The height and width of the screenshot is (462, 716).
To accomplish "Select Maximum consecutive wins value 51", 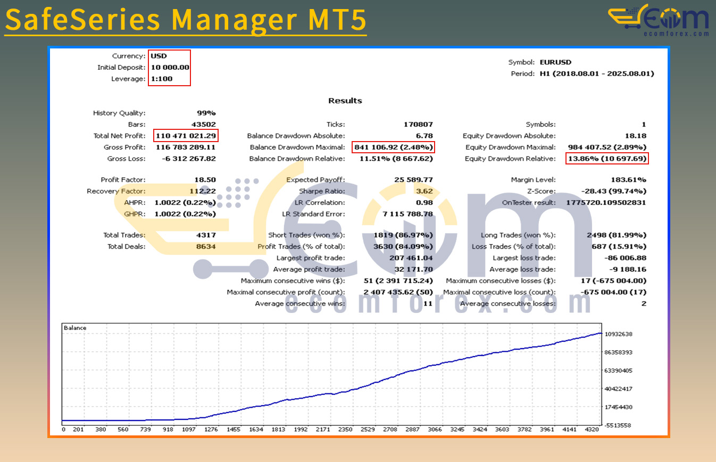I will [398, 280].
